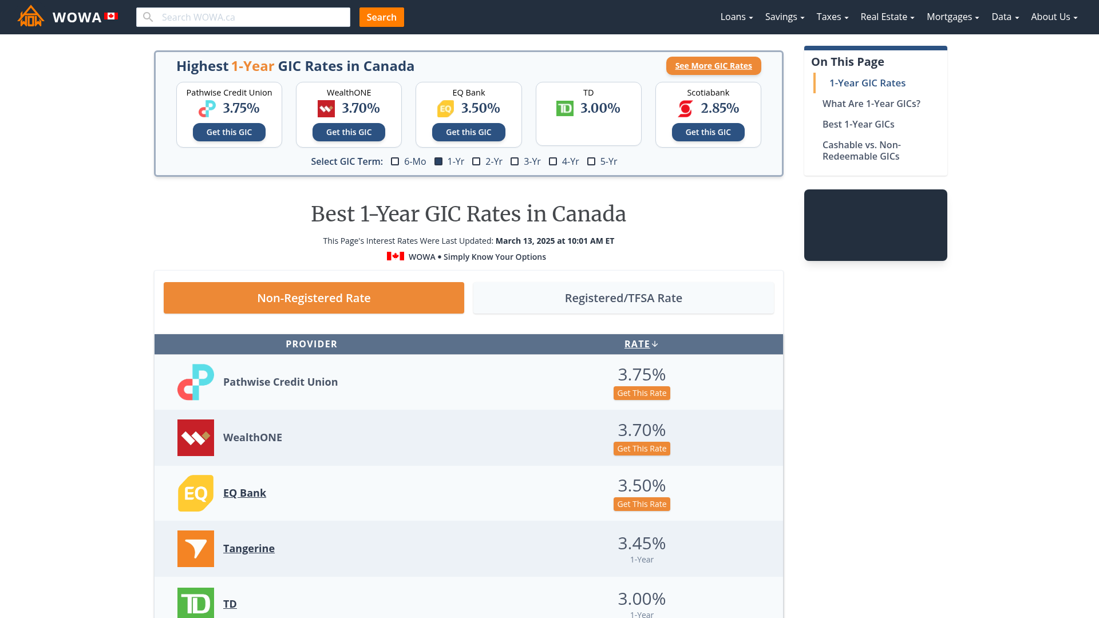
Task: Click the EQ Bank logo icon
Action: coord(196,493)
